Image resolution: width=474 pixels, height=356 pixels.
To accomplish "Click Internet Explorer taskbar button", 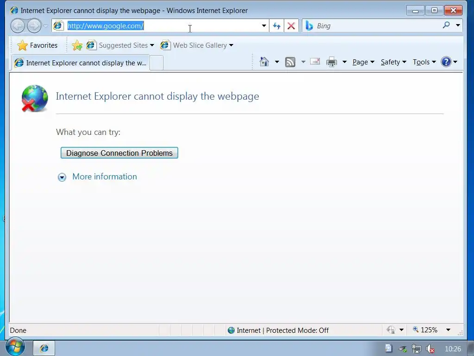I will (44, 348).
